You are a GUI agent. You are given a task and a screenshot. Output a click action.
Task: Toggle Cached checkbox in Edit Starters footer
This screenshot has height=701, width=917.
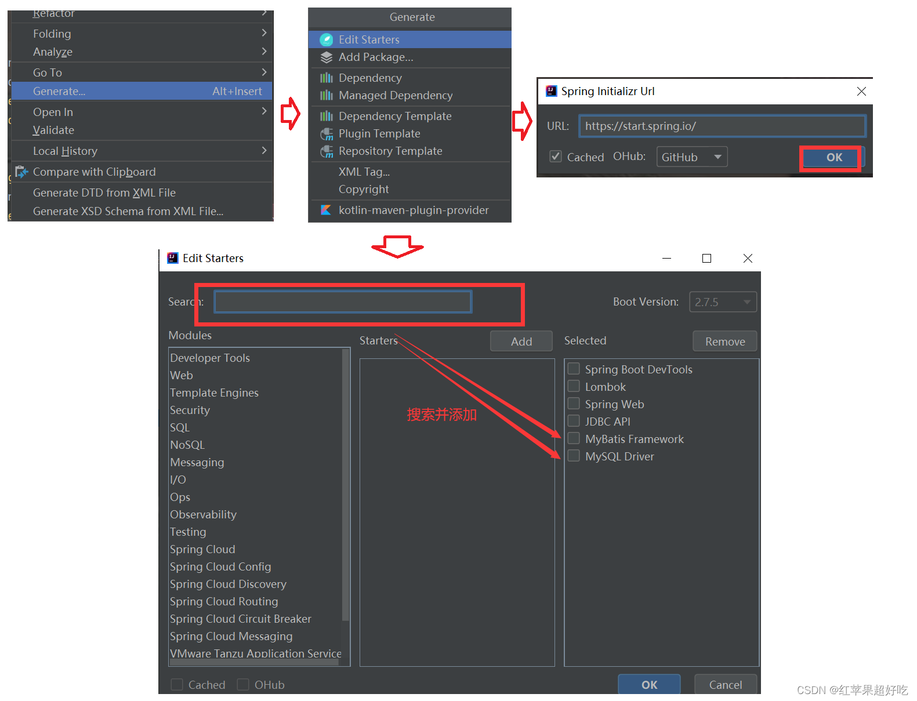pos(177,685)
